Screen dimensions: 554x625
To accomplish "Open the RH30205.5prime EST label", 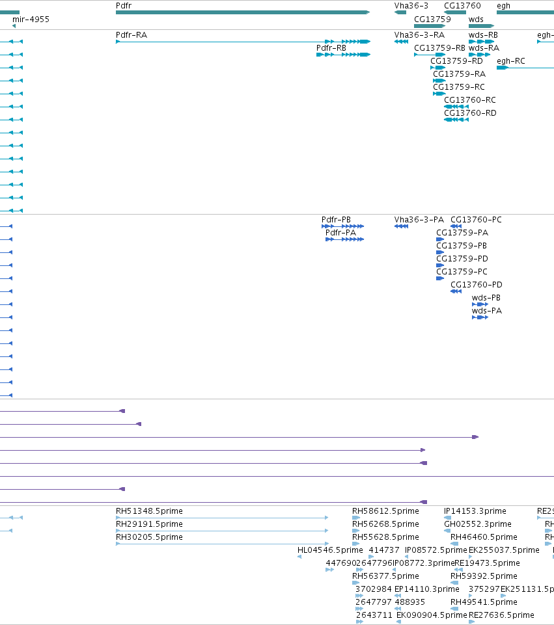I will point(149,537).
